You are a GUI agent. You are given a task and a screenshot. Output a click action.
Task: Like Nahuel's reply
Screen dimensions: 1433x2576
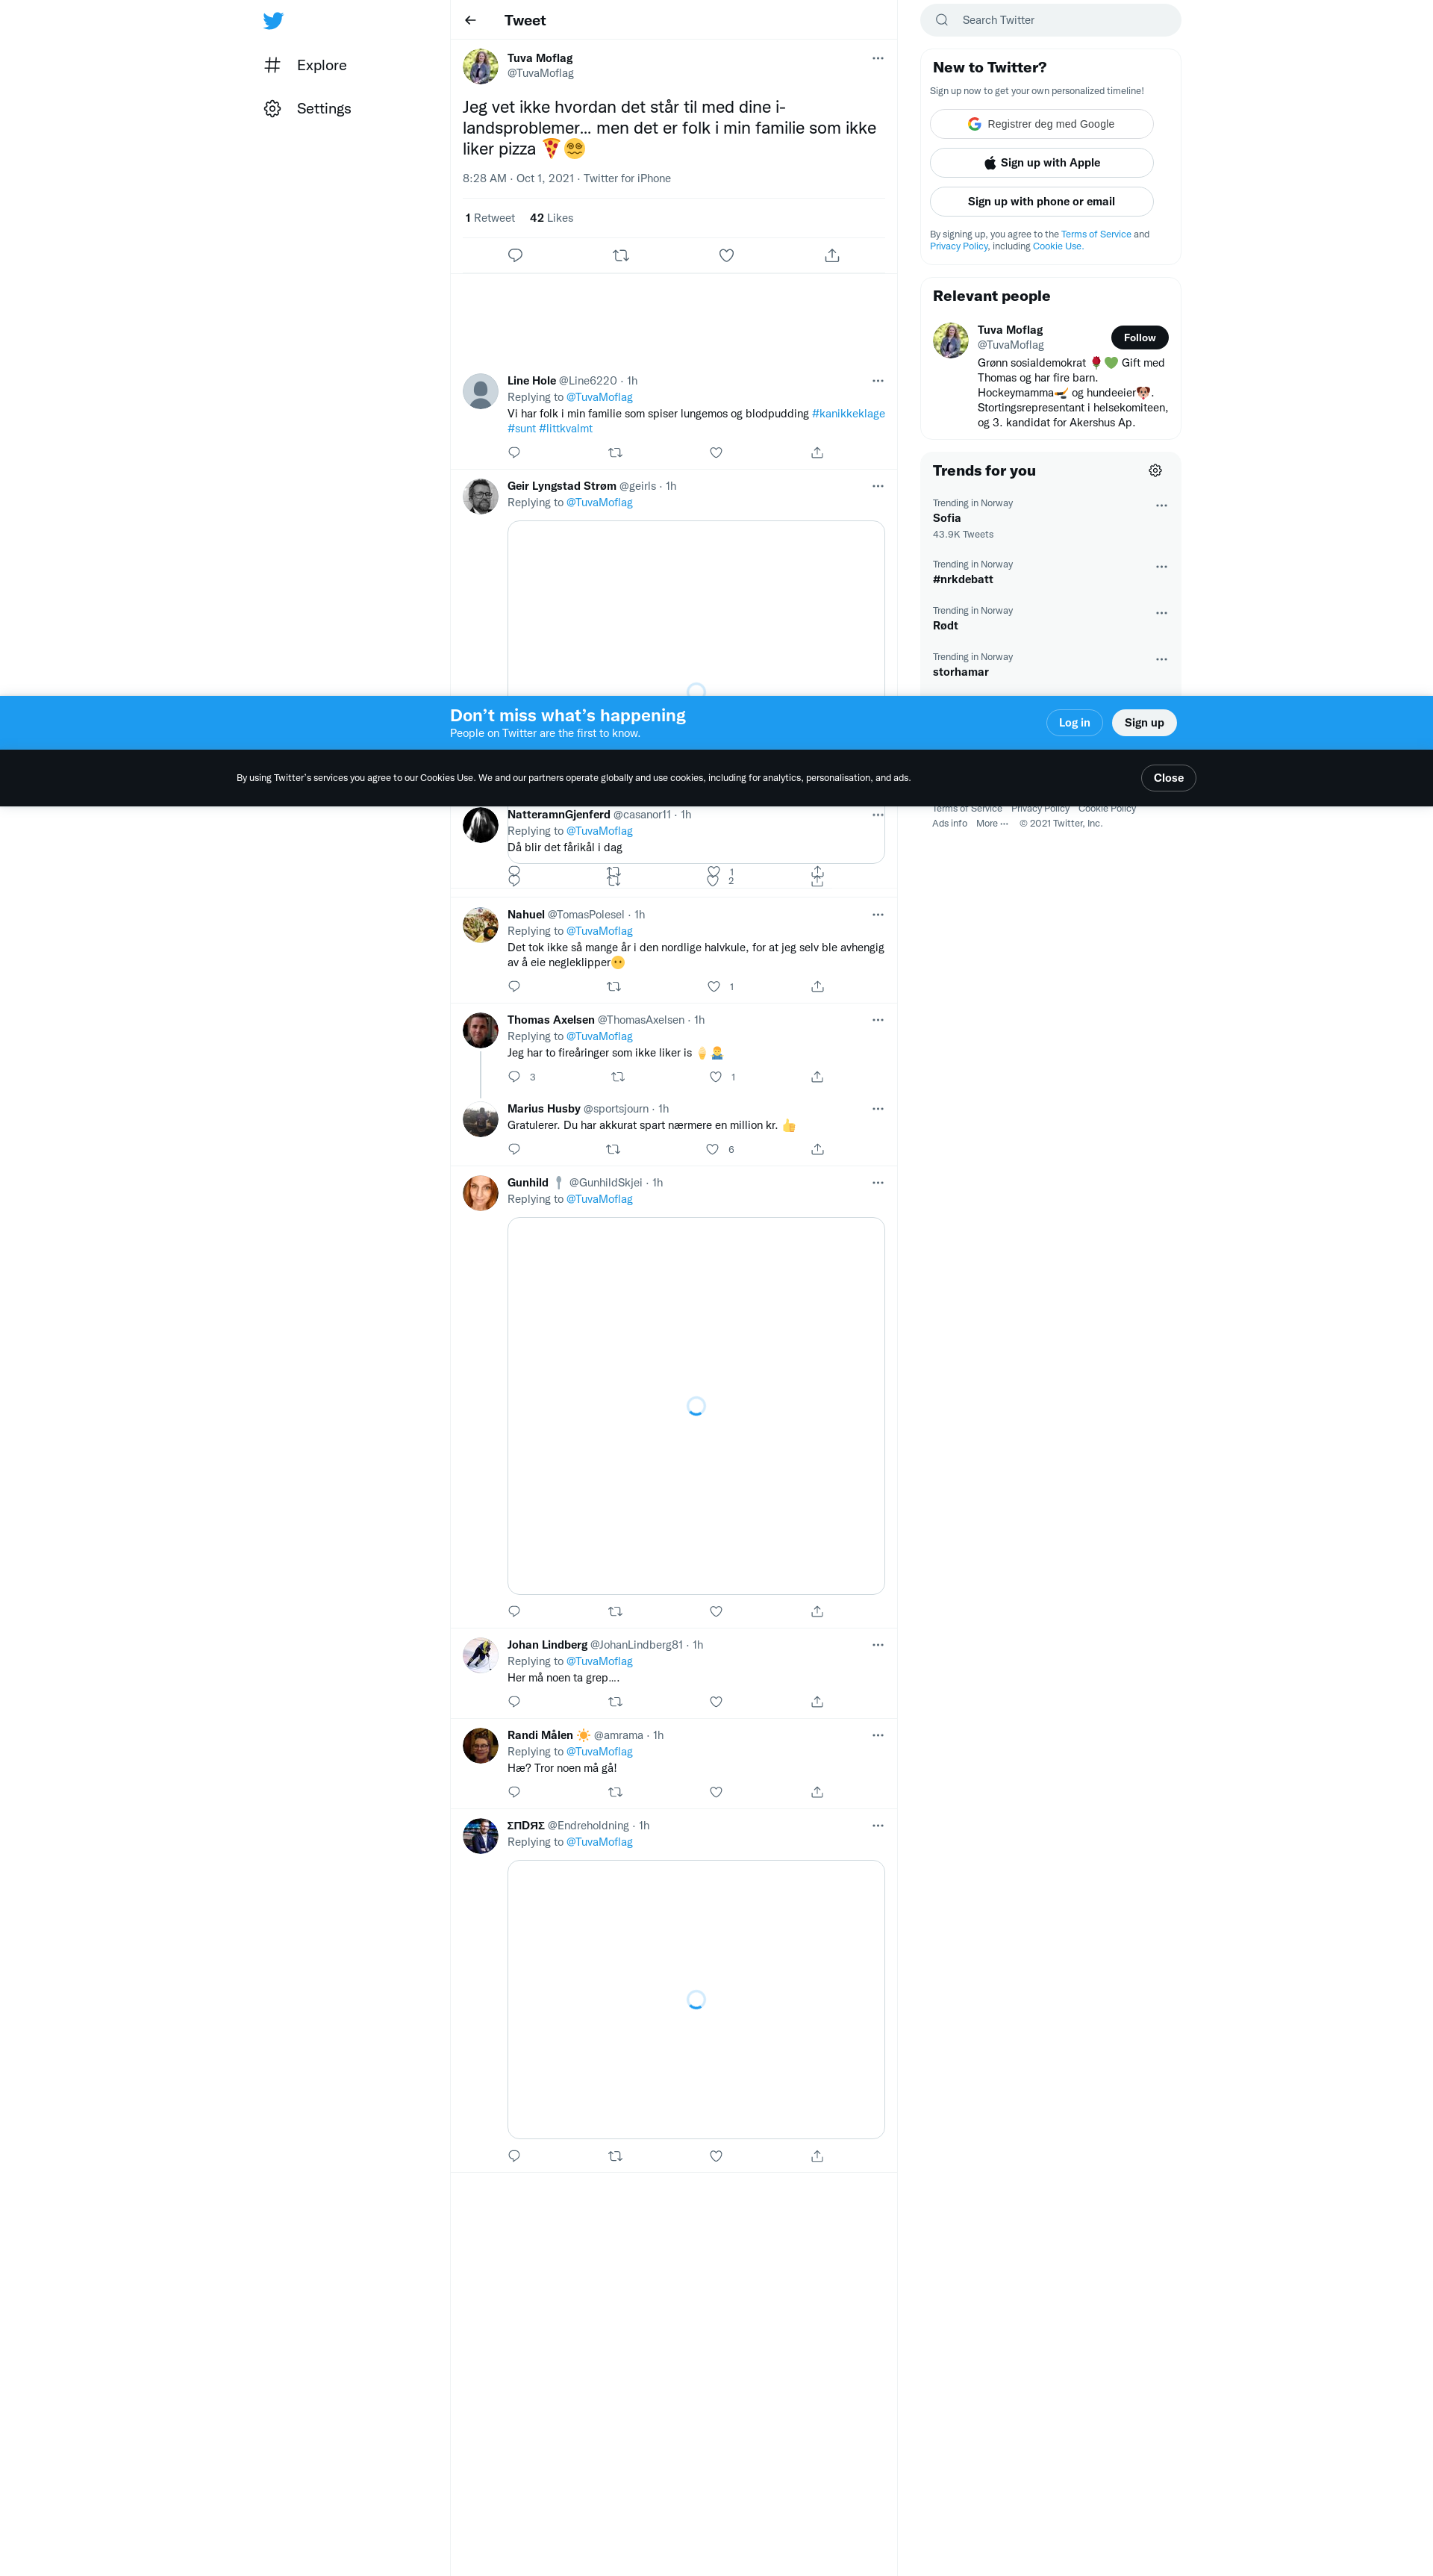pyautogui.click(x=714, y=987)
